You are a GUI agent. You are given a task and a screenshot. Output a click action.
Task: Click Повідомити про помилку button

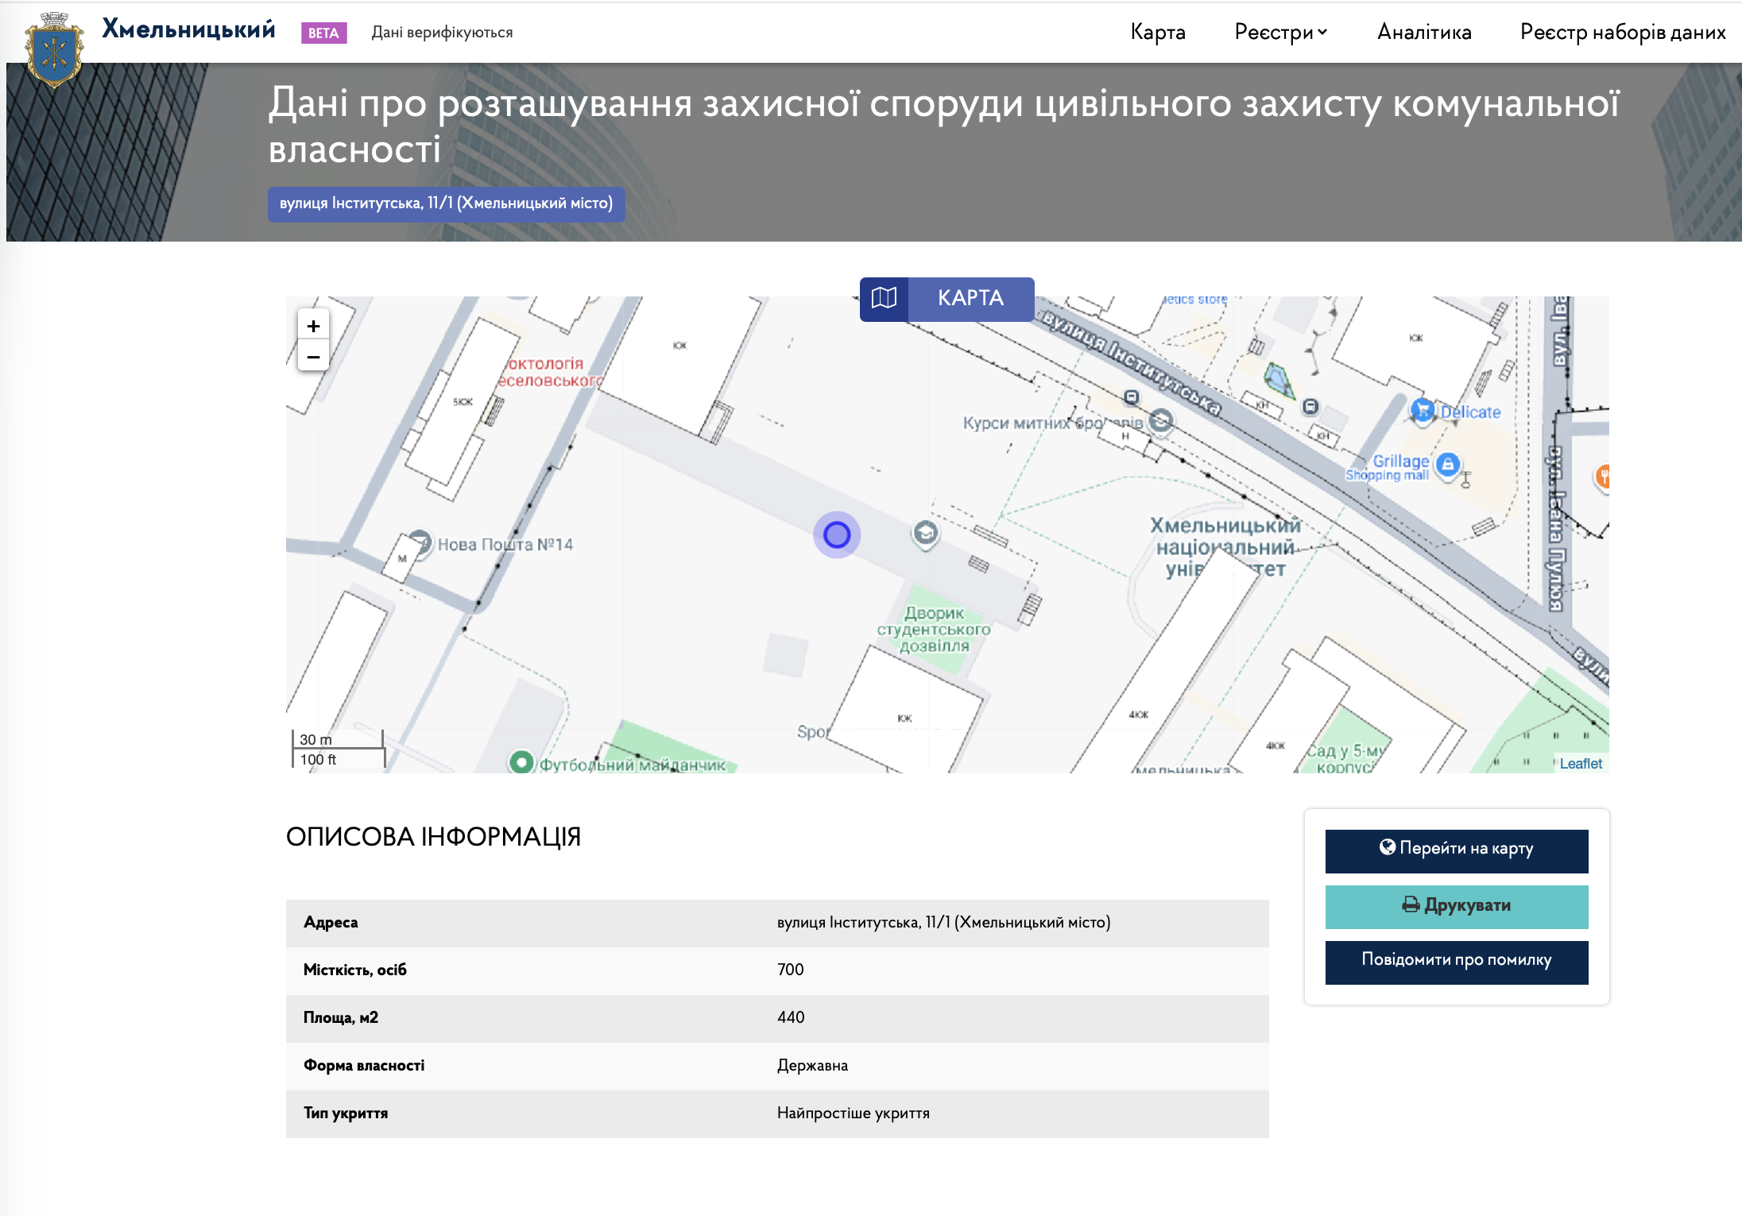[1456, 962]
